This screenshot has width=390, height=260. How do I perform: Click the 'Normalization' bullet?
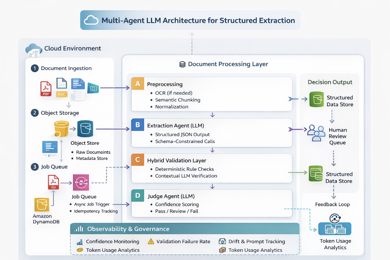(172, 107)
